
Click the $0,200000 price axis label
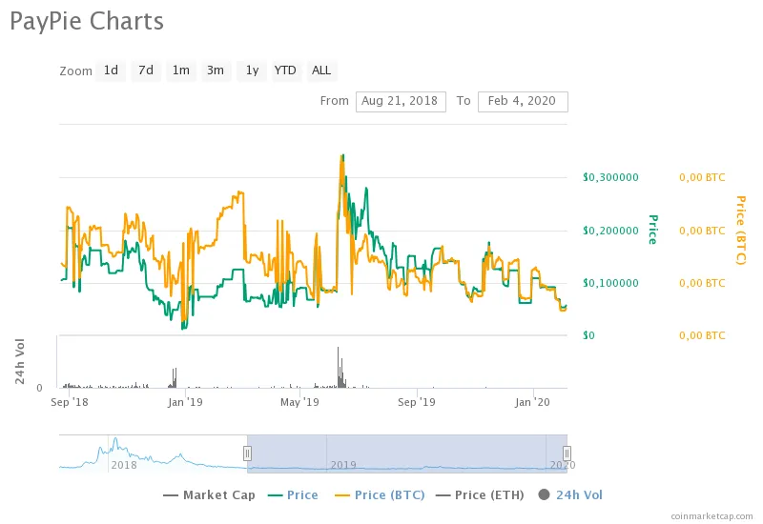click(x=610, y=231)
